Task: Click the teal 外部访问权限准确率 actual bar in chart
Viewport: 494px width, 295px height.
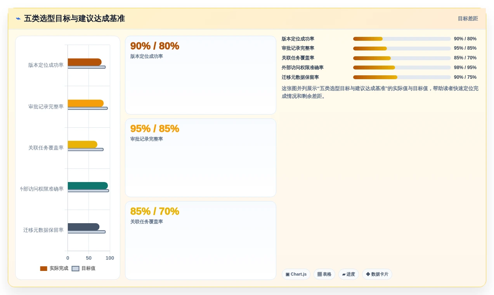Action: pyautogui.click(x=88, y=186)
